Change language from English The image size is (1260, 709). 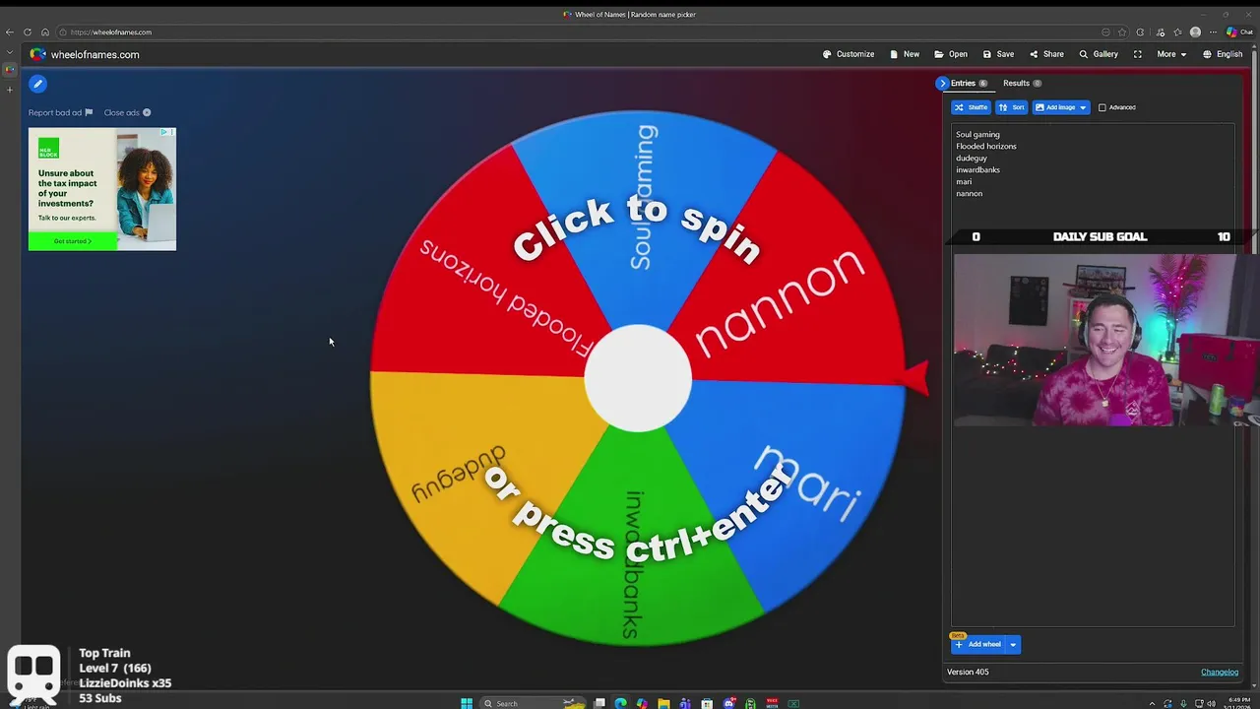pos(1223,54)
